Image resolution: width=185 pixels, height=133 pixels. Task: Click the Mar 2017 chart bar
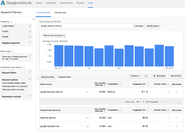(59, 56)
